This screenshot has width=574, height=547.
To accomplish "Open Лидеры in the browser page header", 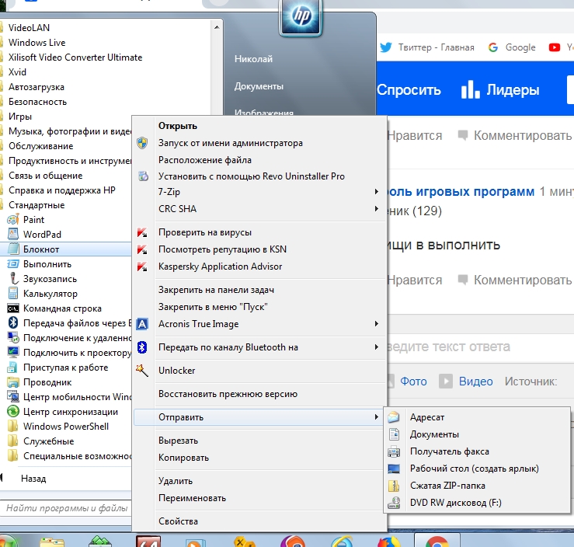I will (x=500, y=89).
